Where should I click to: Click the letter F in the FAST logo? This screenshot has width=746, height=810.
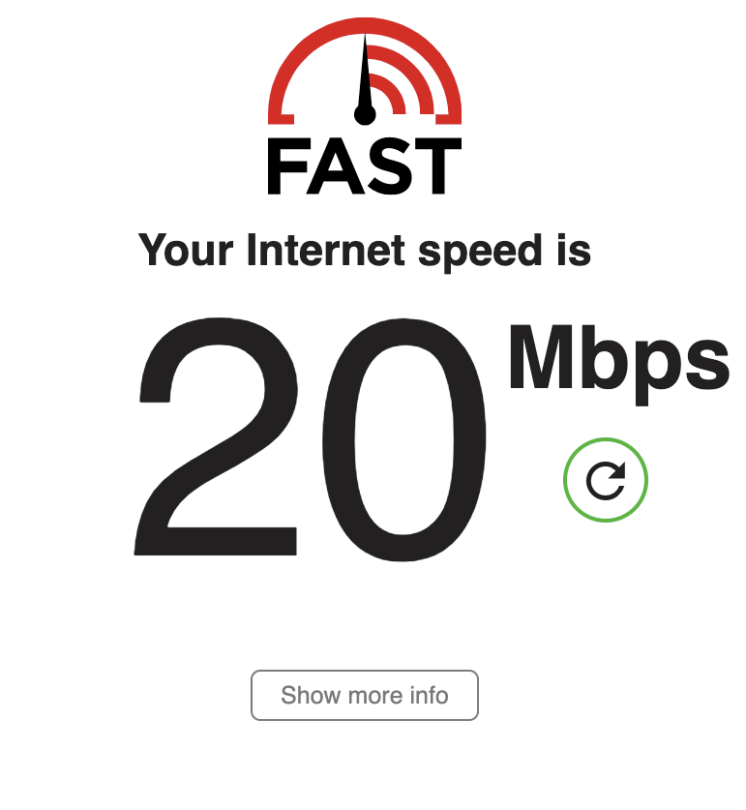point(288,165)
